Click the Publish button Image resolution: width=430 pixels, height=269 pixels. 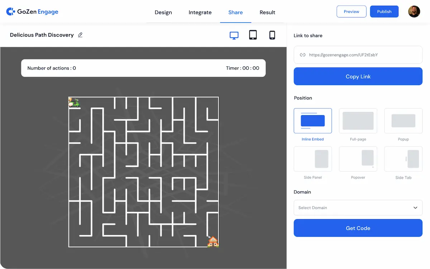click(x=384, y=11)
